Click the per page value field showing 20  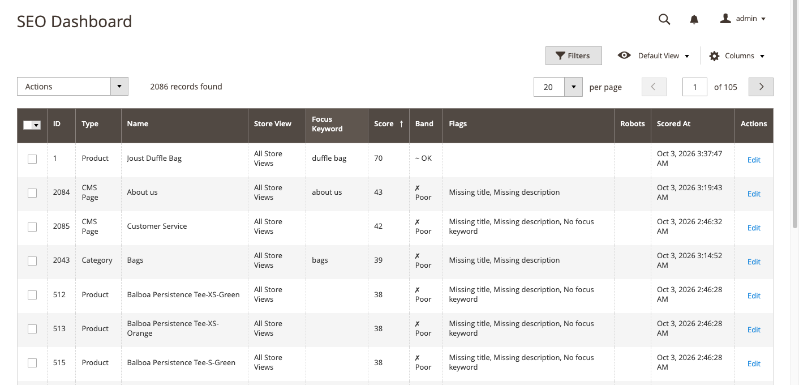(549, 87)
